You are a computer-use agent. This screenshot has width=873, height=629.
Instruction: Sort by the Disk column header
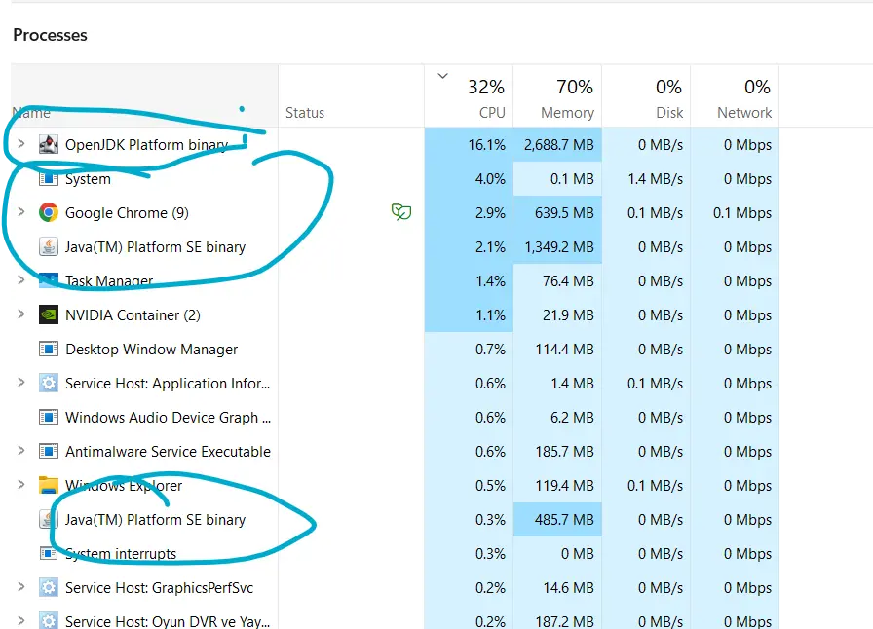pos(646,96)
